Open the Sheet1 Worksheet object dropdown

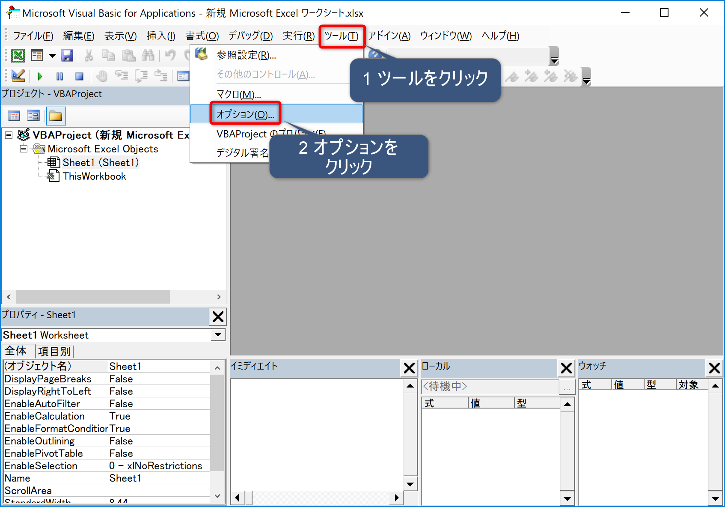218,335
